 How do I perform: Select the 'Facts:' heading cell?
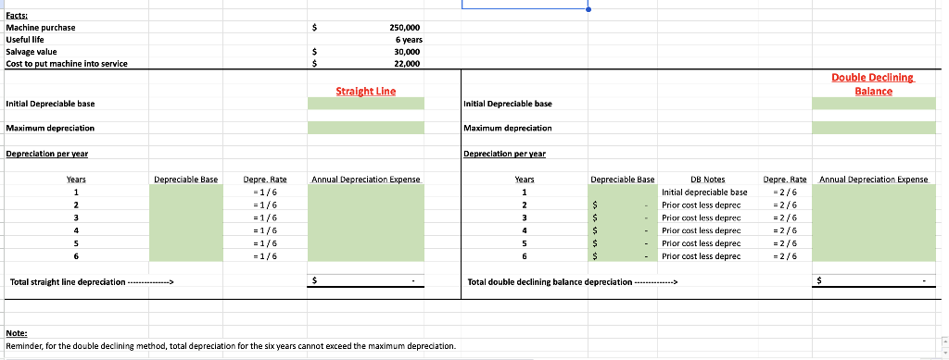[17, 17]
